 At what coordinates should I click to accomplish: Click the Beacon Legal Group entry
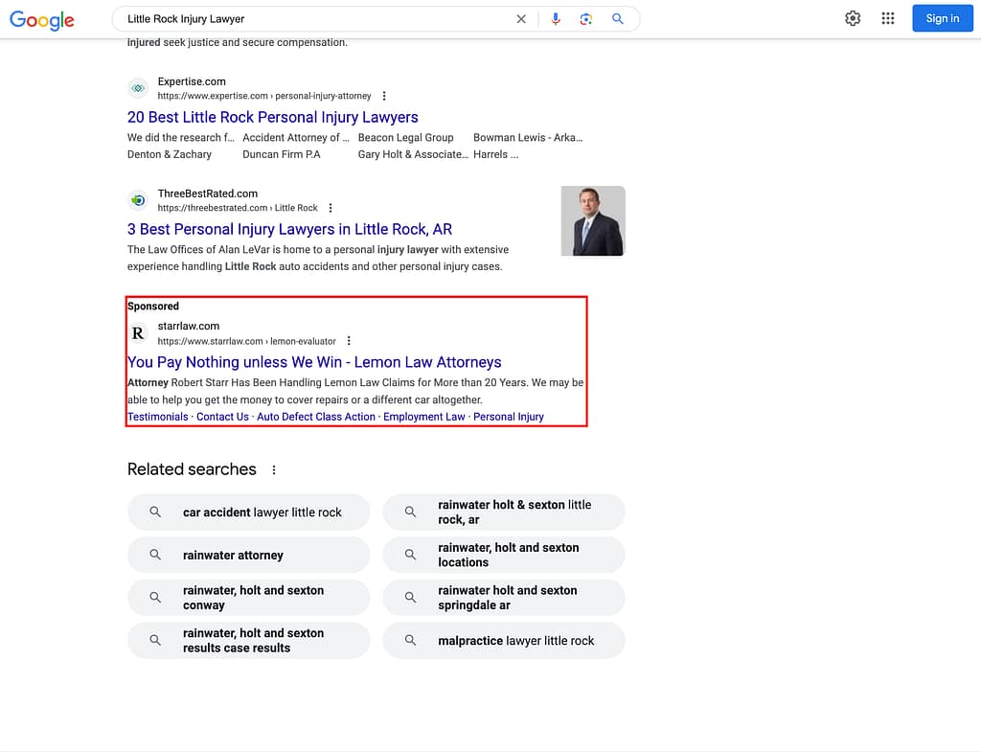click(x=405, y=138)
